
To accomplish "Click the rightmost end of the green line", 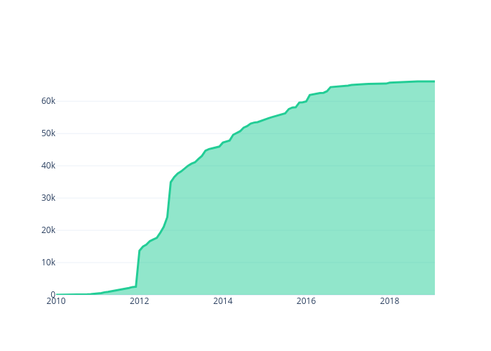I will click(x=434, y=81).
